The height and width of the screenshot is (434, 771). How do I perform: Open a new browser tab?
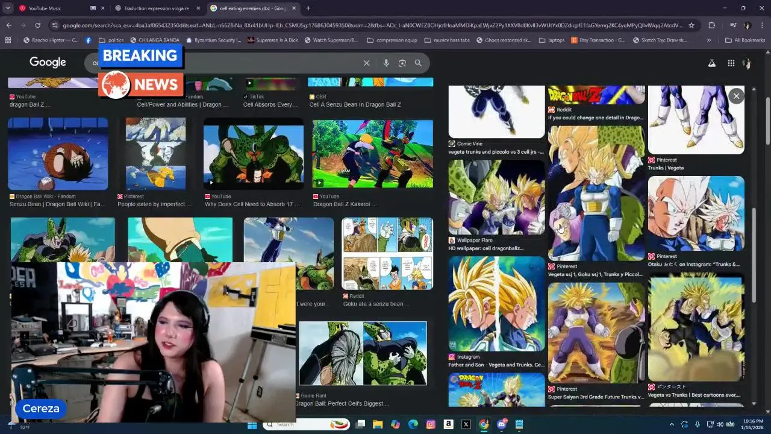(308, 8)
